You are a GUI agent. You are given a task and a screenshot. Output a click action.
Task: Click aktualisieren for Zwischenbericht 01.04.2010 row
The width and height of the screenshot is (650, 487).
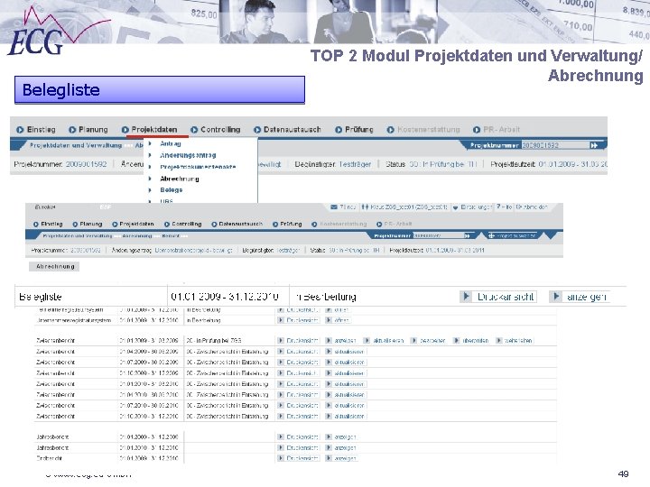coord(345,395)
